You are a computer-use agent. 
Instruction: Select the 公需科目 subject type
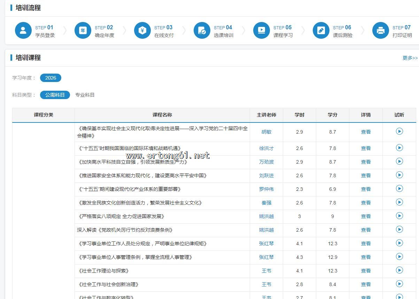pyautogui.click(x=55, y=95)
